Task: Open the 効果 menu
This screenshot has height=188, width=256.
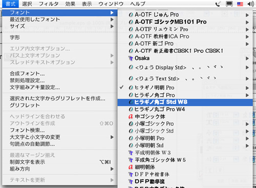Action: (70, 4)
